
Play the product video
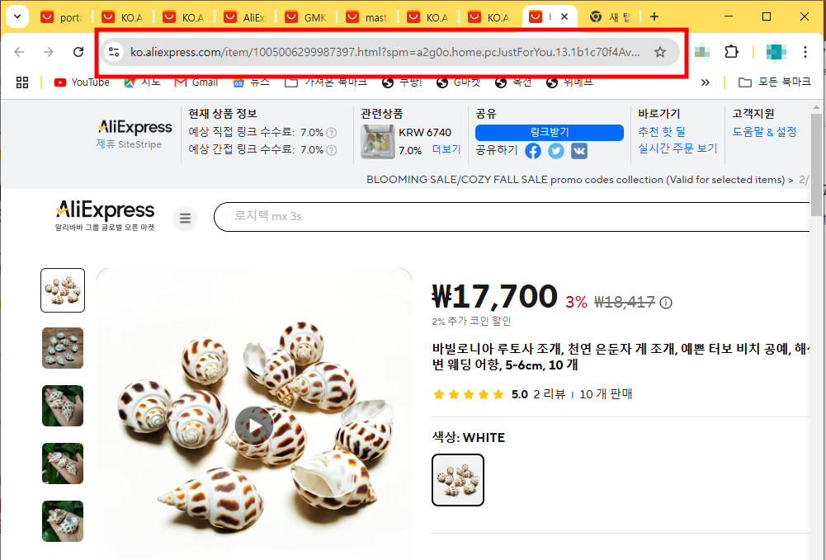point(254,426)
